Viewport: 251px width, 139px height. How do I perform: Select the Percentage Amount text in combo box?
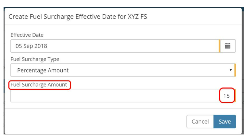[x=43, y=70]
